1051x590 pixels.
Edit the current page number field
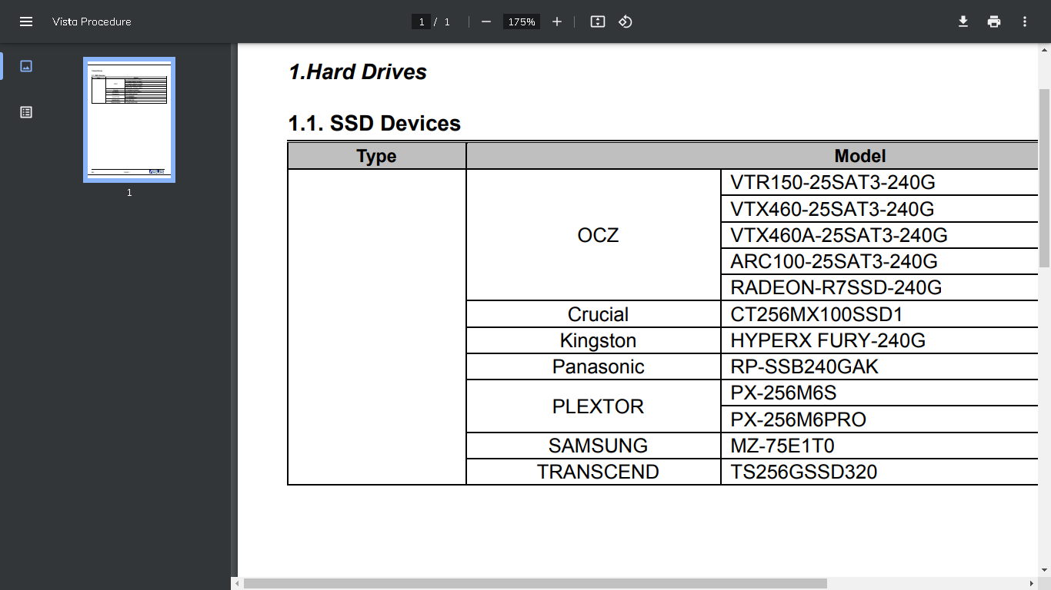point(421,22)
